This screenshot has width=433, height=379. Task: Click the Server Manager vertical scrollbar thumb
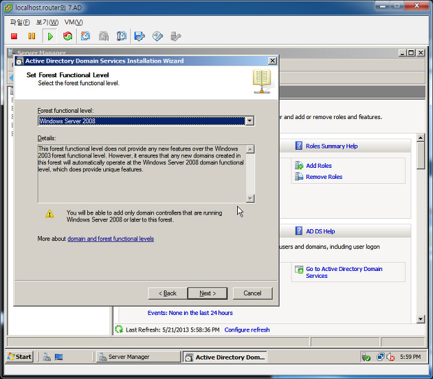coord(421,155)
